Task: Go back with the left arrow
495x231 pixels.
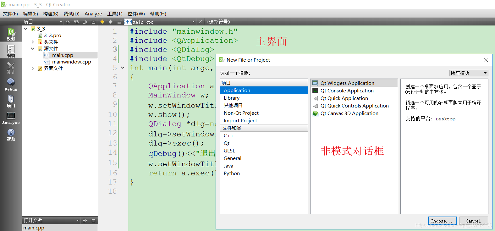Action: click(102, 22)
